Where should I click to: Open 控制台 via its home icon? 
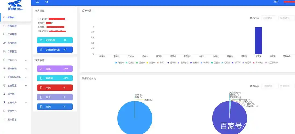coord(5,17)
